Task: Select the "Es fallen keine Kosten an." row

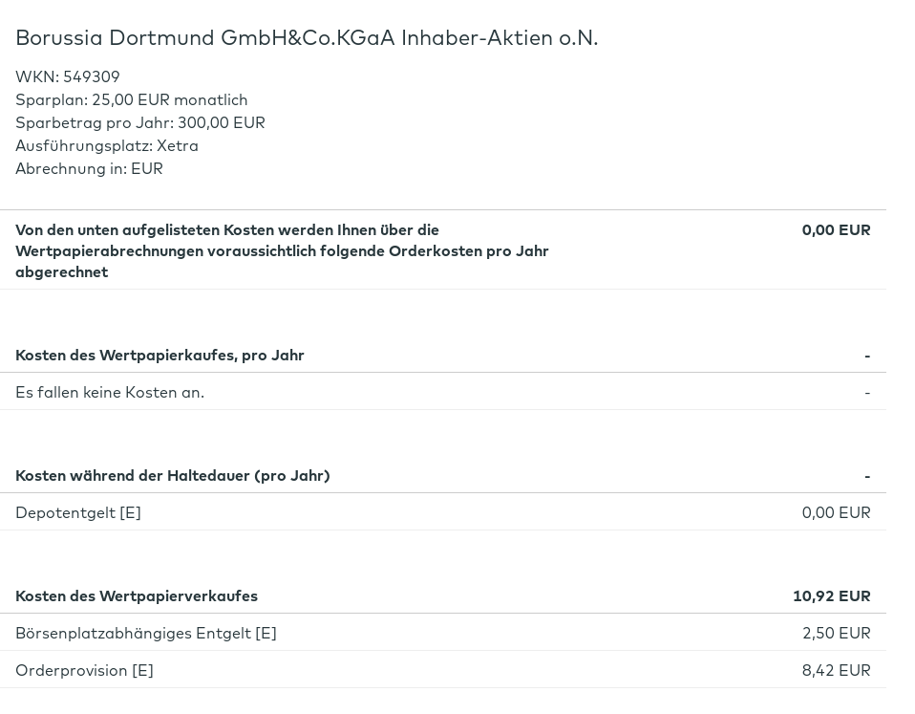Action: [x=110, y=392]
